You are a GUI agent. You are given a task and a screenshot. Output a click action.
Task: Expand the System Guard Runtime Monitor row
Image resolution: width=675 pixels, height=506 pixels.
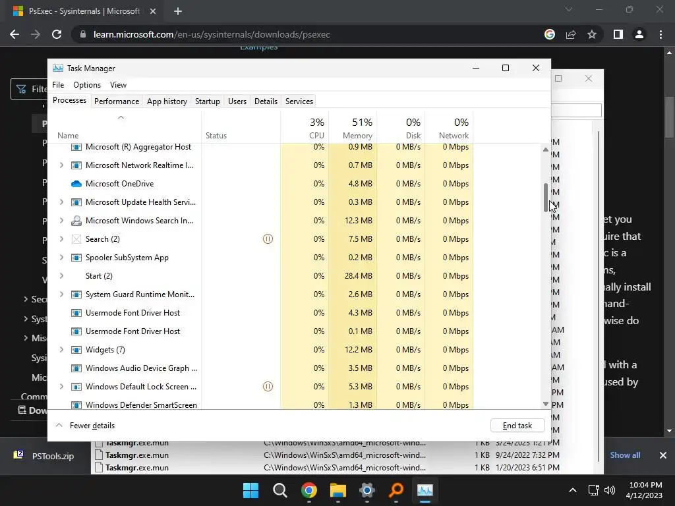[61, 295]
